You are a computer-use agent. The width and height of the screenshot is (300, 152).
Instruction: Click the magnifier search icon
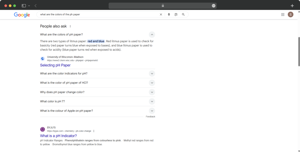pyautogui.click(x=183, y=14)
